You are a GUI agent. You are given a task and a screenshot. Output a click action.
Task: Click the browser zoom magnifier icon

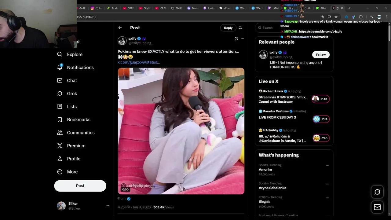point(323,17)
